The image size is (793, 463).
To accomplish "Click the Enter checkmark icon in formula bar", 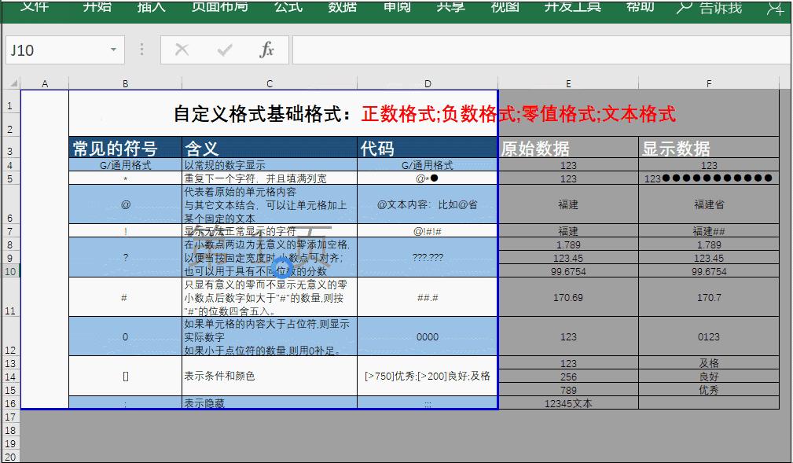I will pos(224,50).
